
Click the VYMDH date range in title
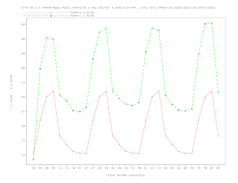(x=186, y=8)
